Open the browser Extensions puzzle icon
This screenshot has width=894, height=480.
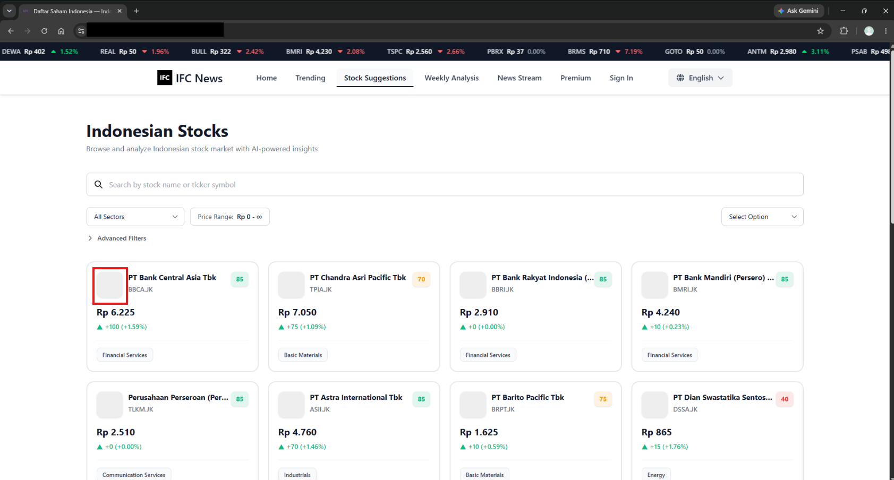(844, 31)
